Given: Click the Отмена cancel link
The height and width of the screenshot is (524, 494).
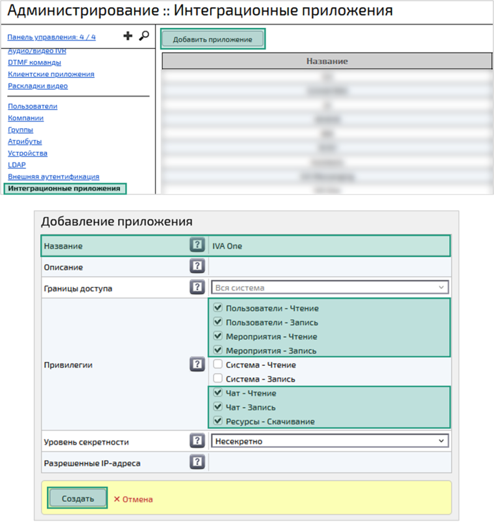Looking at the screenshot, I should (x=133, y=499).
